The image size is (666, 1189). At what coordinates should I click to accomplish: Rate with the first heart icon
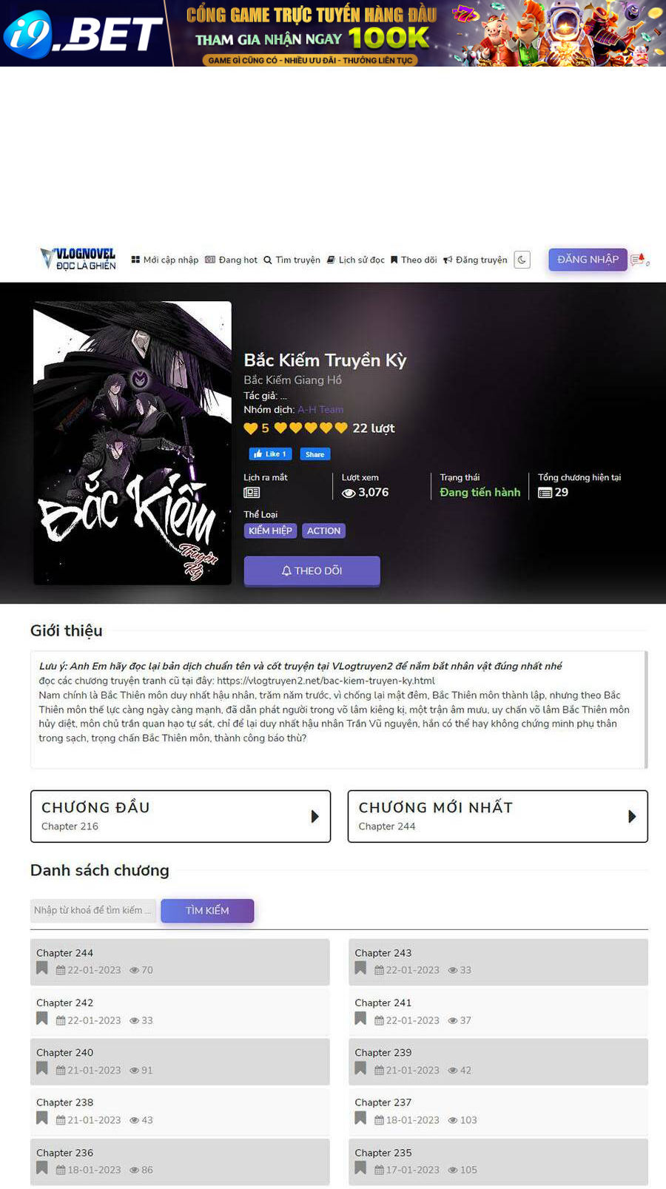(281, 428)
